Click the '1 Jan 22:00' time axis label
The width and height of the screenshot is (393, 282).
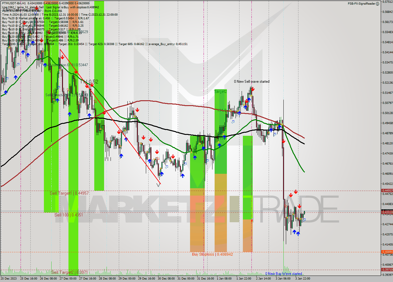coord(244,279)
